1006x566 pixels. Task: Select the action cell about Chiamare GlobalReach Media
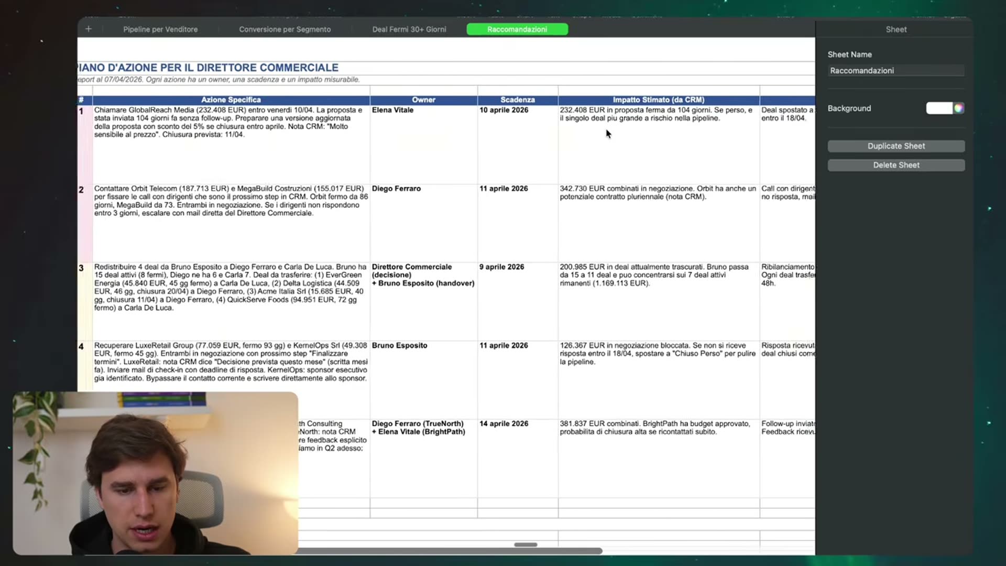(x=231, y=145)
